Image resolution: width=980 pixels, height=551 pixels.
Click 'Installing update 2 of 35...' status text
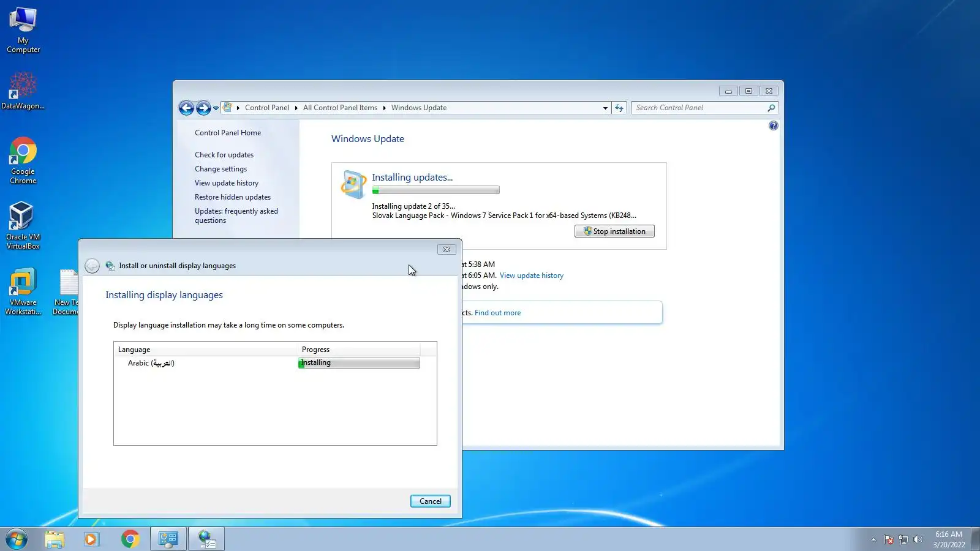click(x=413, y=206)
